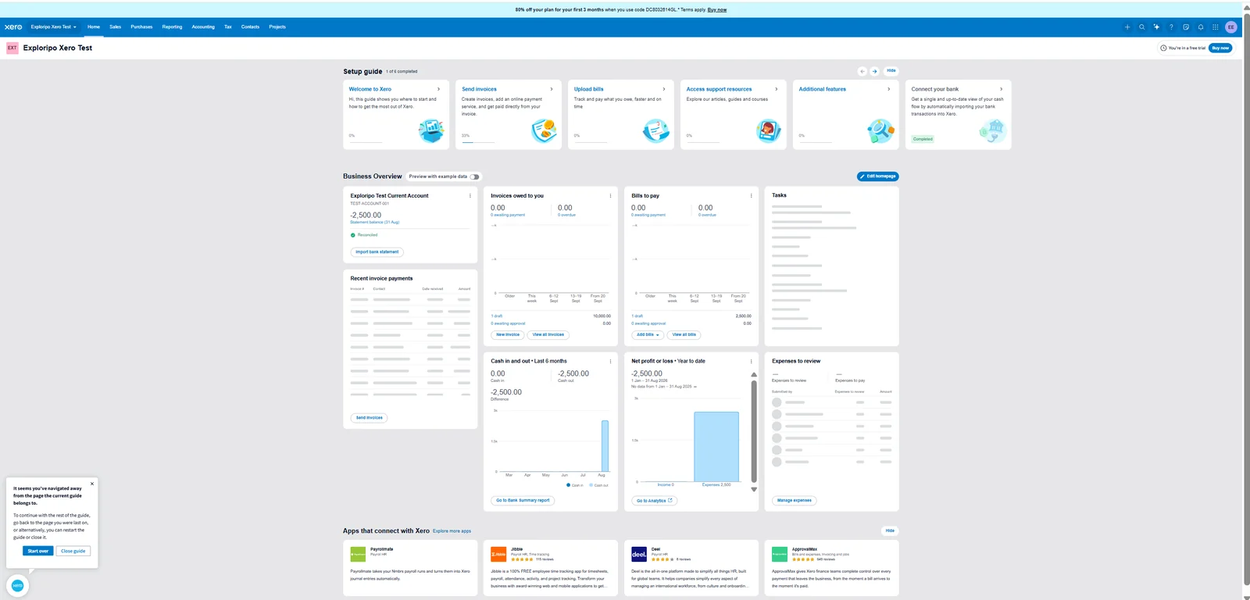Open options menu for Exploripo Test Current Account

470,196
